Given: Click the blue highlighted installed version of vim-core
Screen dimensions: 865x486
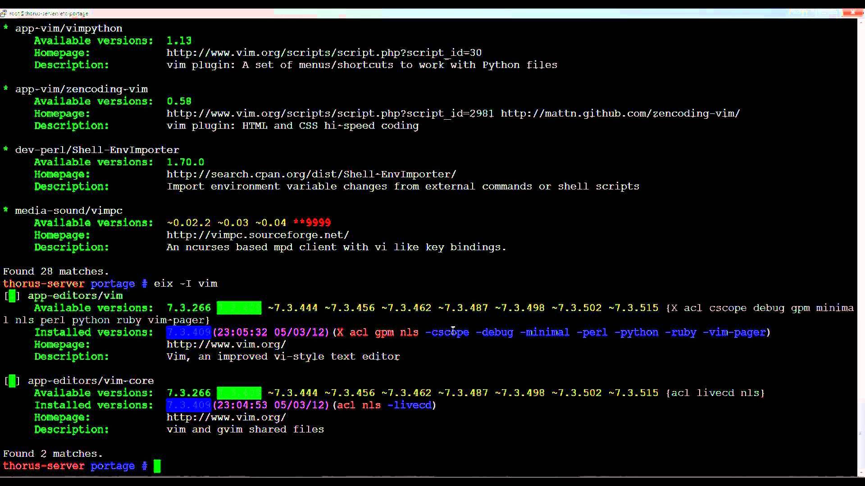Looking at the screenshot, I should click(x=188, y=405).
